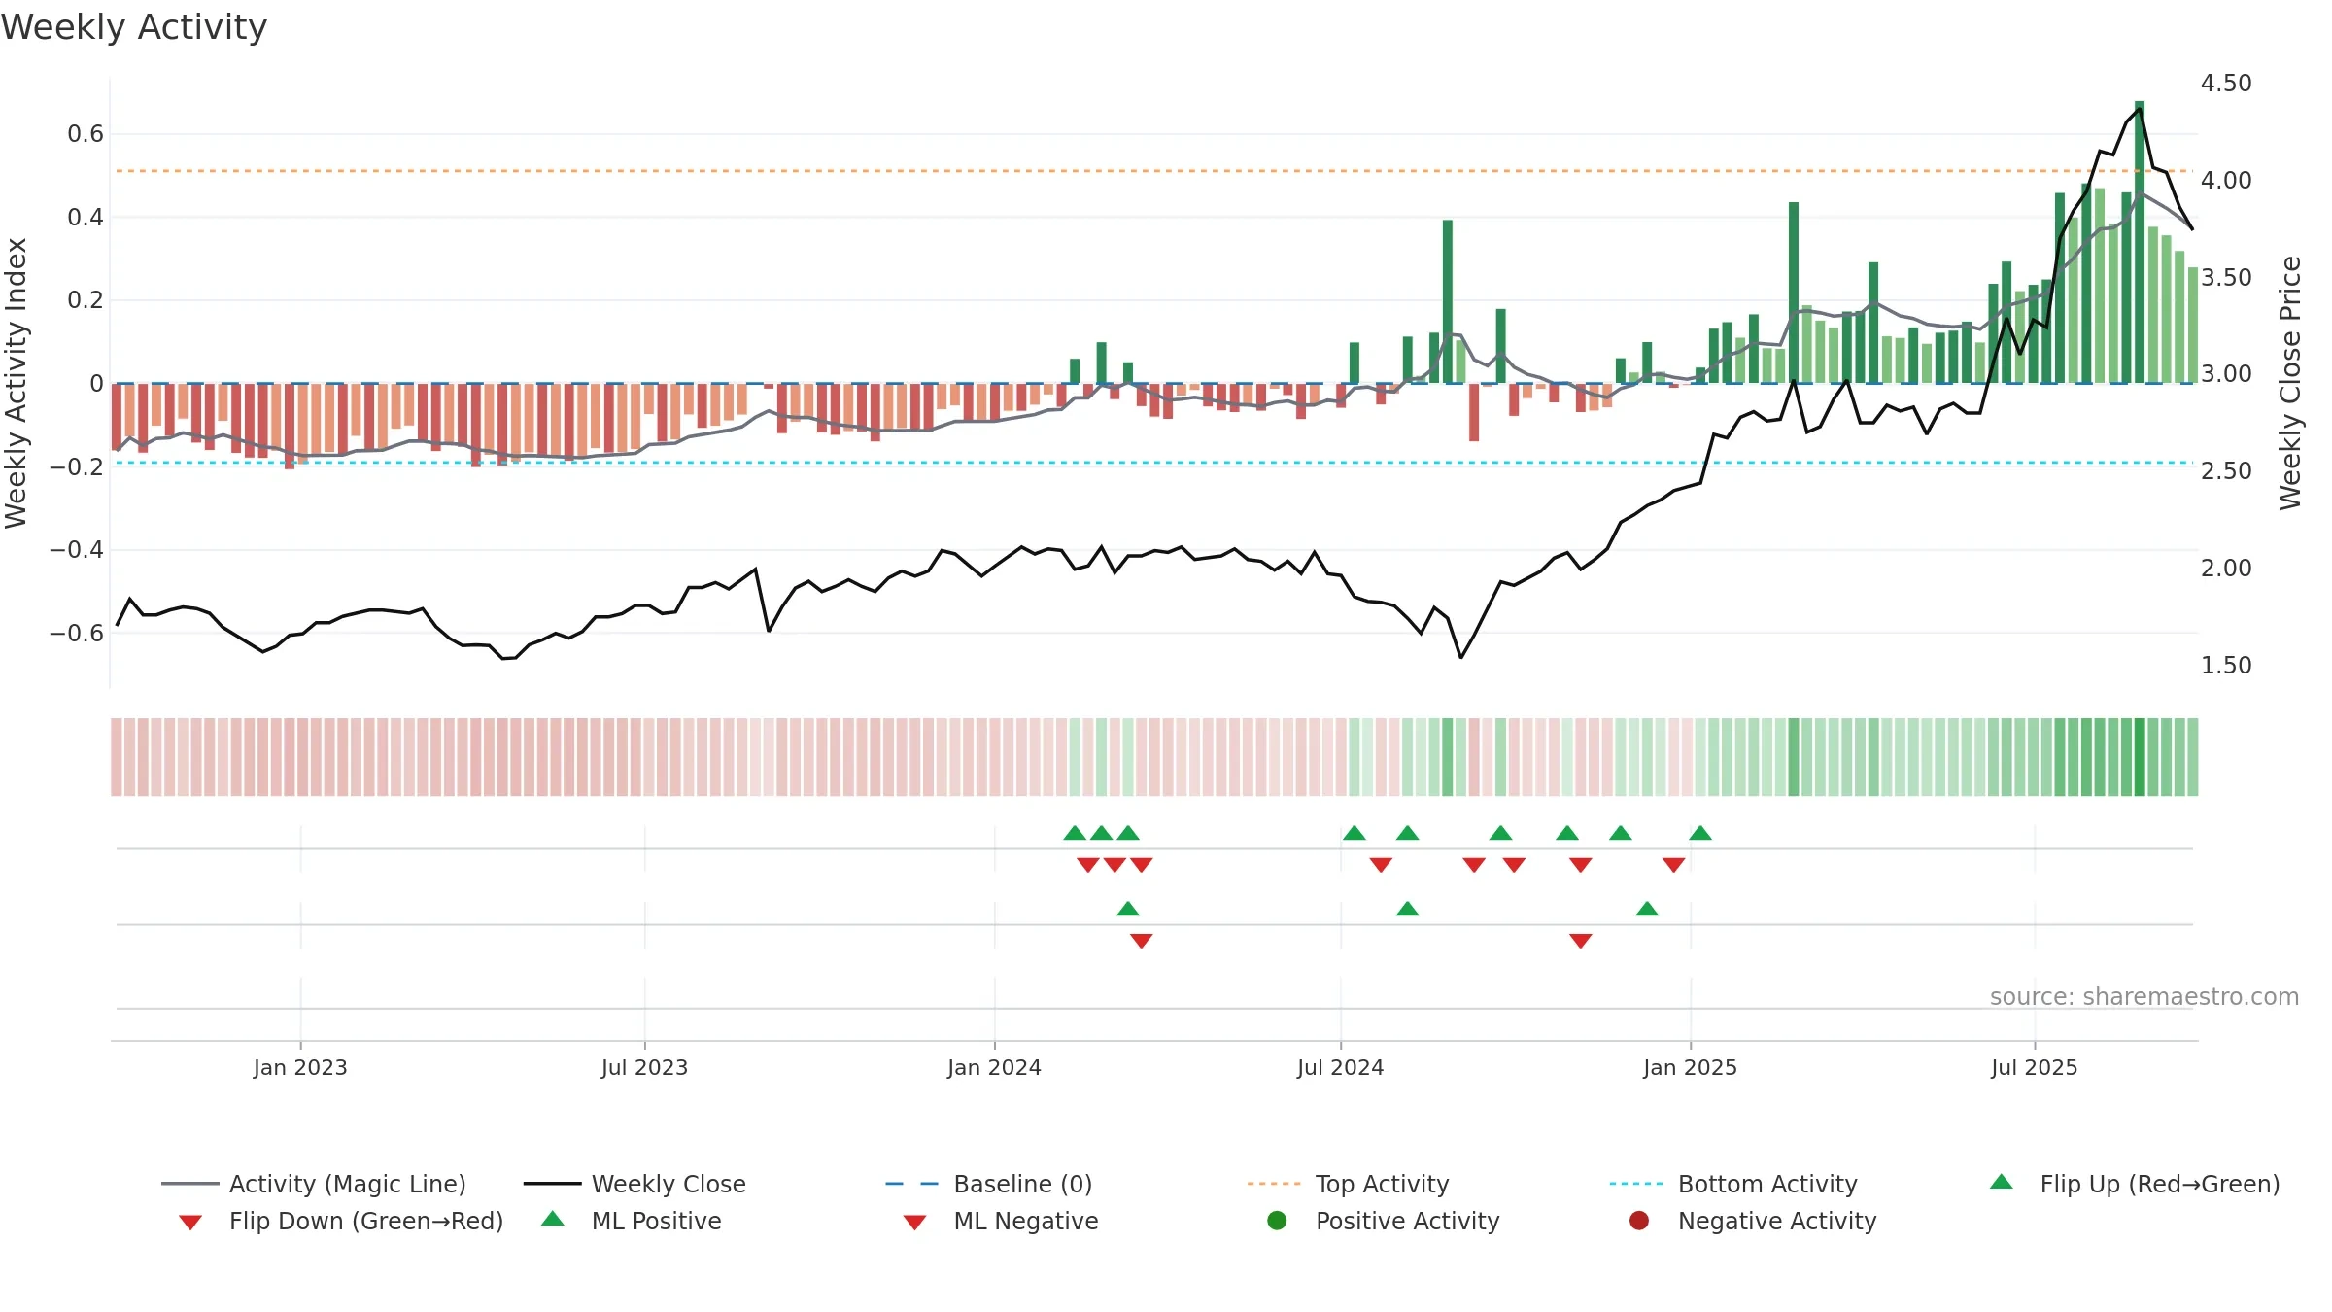This screenshot has width=2332, height=1312.
Task: Toggle the Weekly Close legend entry
Action: 634,1184
